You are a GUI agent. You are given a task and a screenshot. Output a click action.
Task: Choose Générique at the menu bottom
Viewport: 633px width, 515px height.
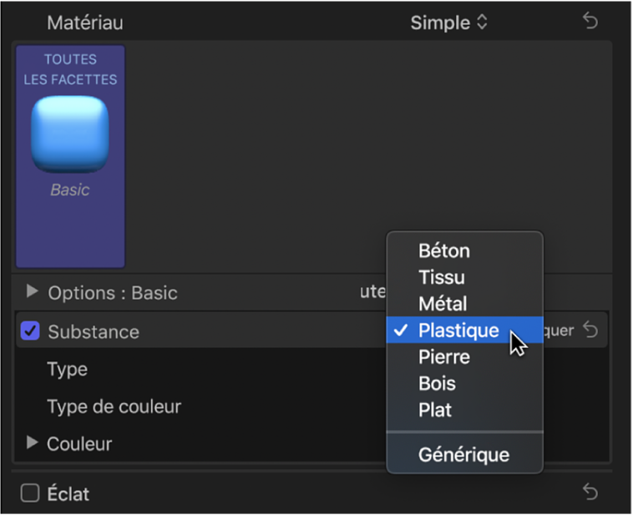tap(463, 455)
